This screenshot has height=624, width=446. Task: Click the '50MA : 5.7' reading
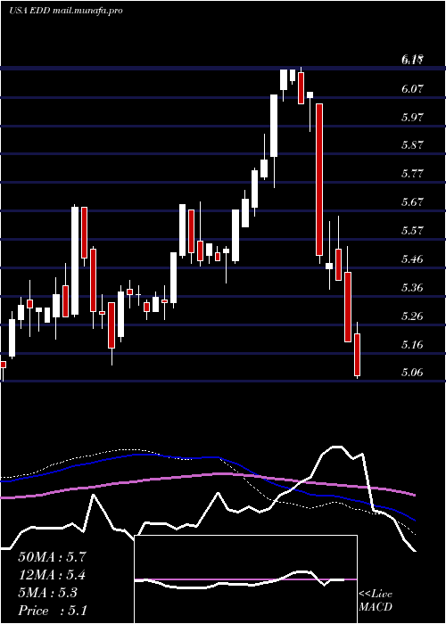[52, 557]
